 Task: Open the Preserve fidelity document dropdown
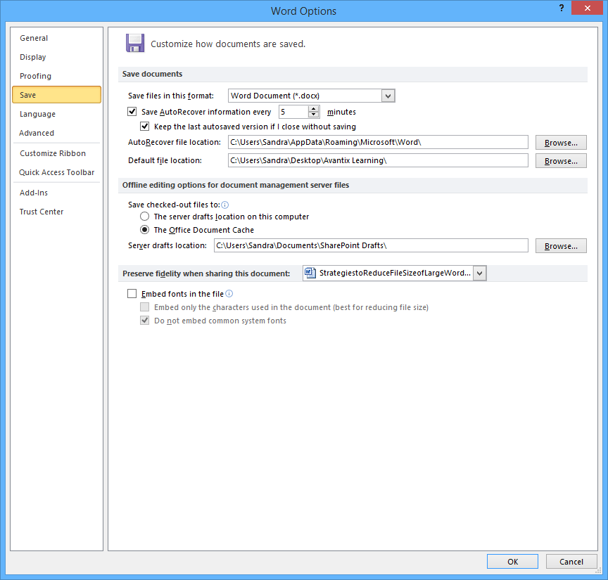(479, 273)
